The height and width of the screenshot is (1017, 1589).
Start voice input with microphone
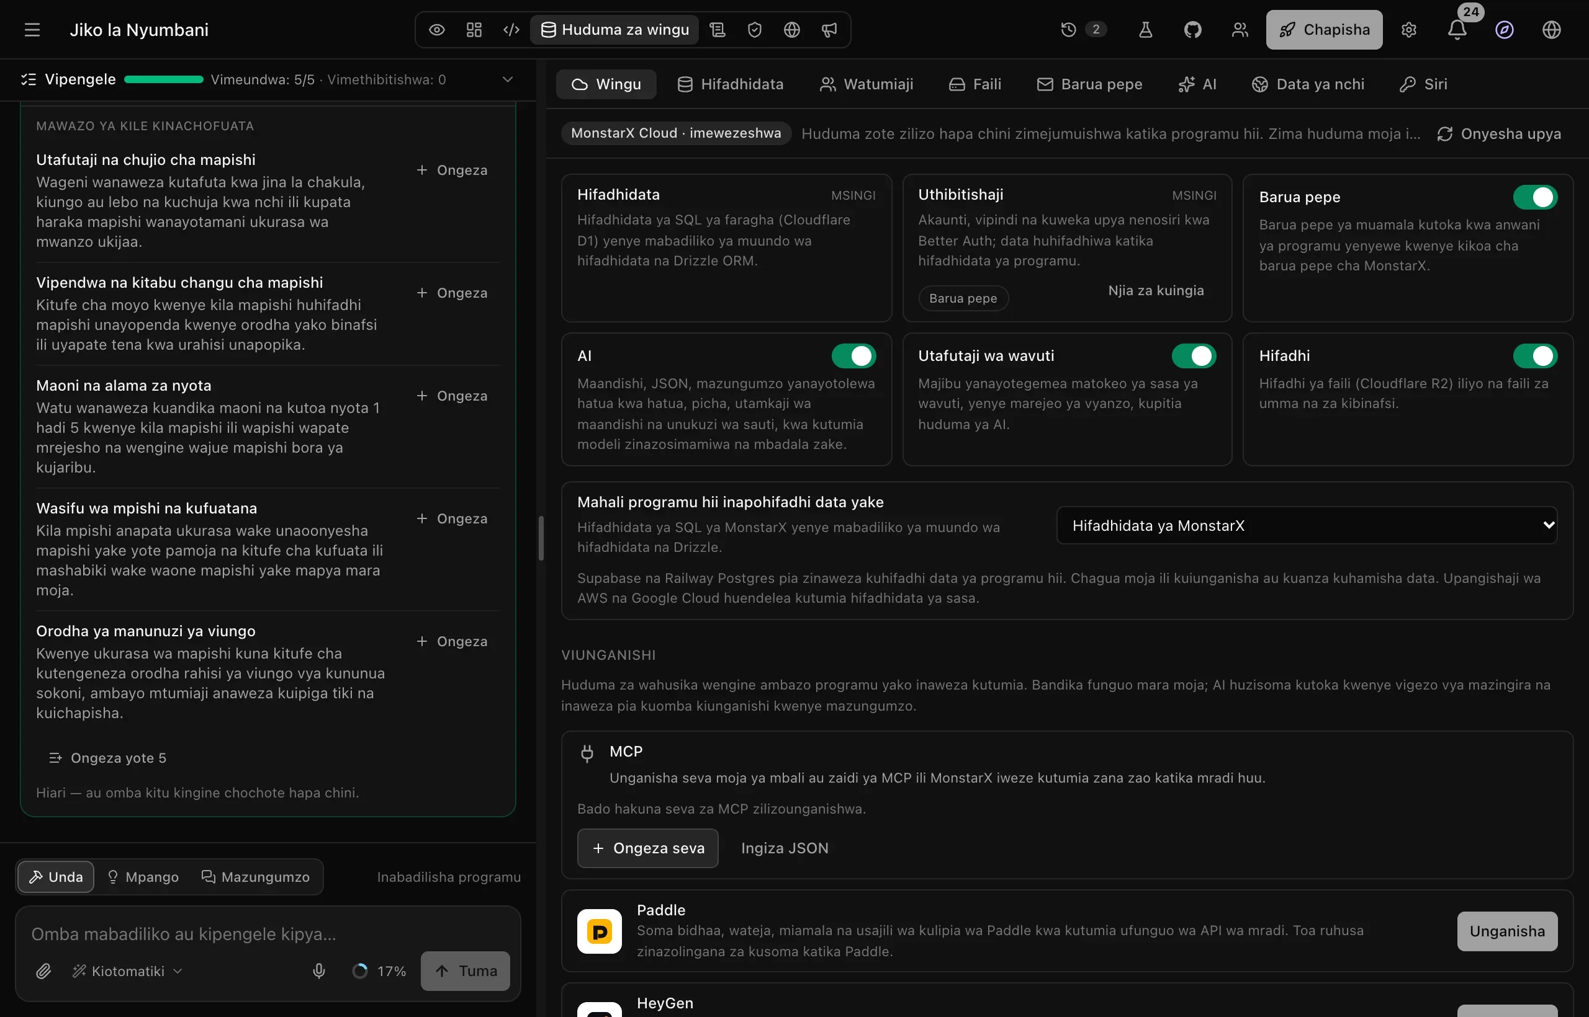click(318, 970)
